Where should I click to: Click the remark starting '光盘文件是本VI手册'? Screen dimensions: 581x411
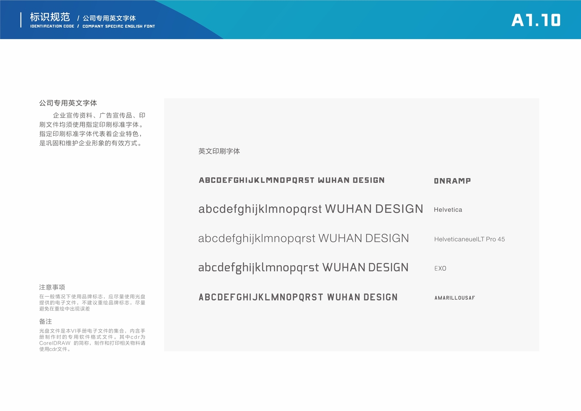tap(92, 340)
